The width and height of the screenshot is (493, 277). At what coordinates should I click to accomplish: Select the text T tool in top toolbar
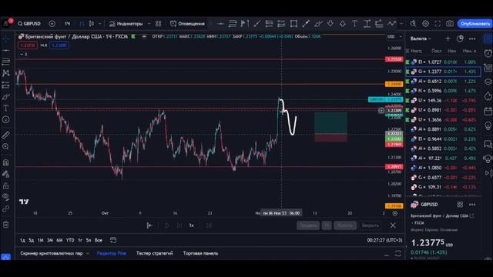click(354, 24)
